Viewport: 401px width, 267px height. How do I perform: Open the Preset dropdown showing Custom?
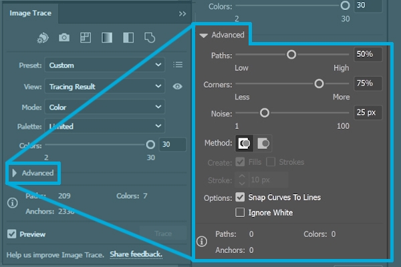(104, 65)
